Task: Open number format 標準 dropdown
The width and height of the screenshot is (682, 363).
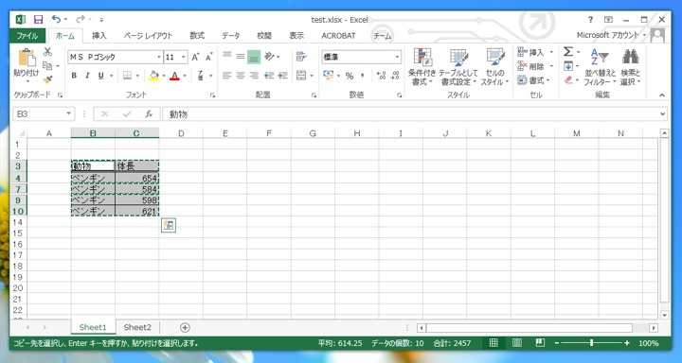Action: [397, 57]
